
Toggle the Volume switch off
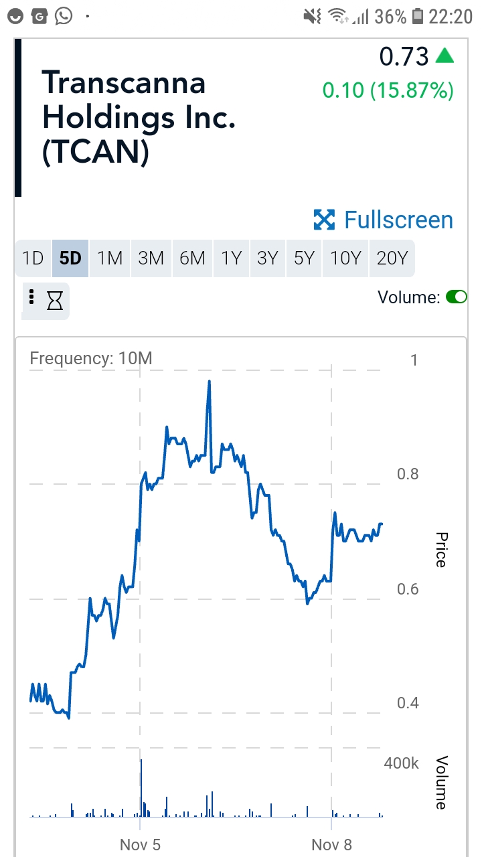[457, 297]
